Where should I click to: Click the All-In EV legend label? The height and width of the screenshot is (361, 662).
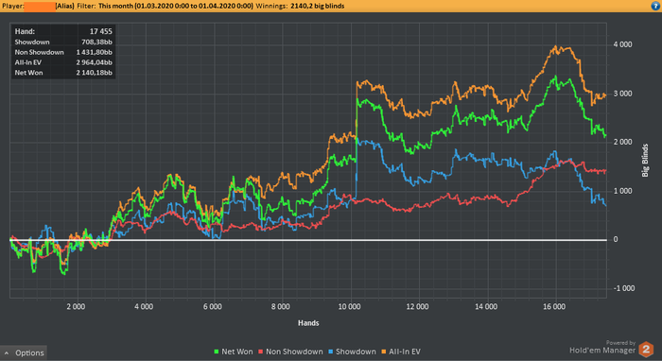[x=405, y=352]
